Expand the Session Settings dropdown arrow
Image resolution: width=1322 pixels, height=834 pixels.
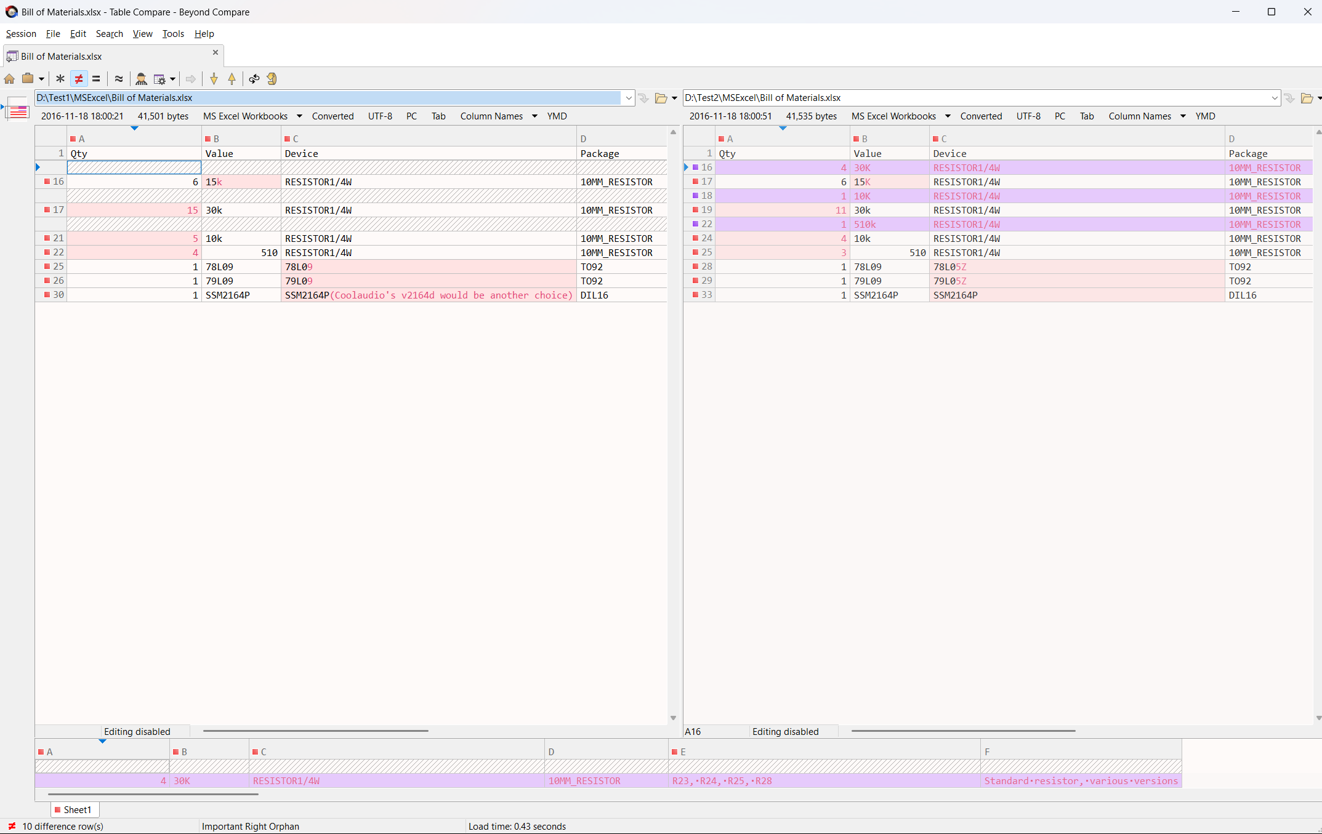click(x=172, y=79)
